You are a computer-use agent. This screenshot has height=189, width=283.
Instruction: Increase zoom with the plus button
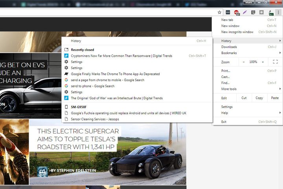pyautogui.click(x=263, y=62)
